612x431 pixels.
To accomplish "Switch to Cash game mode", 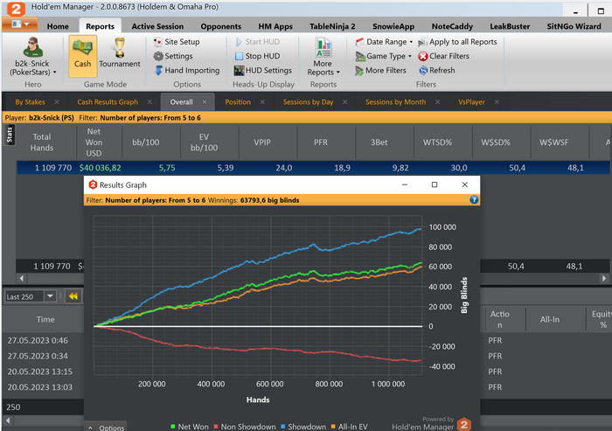I will tap(83, 56).
